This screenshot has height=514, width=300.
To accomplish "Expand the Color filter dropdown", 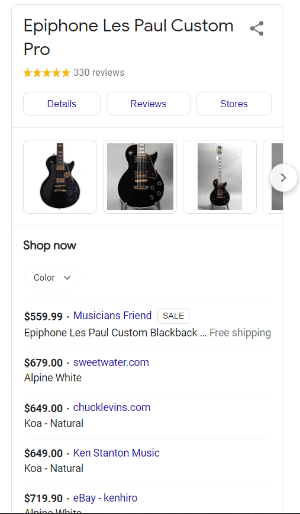I will [53, 277].
